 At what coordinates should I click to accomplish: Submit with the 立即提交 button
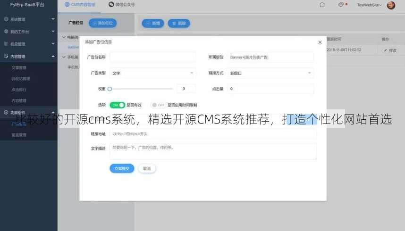click(x=122, y=169)
